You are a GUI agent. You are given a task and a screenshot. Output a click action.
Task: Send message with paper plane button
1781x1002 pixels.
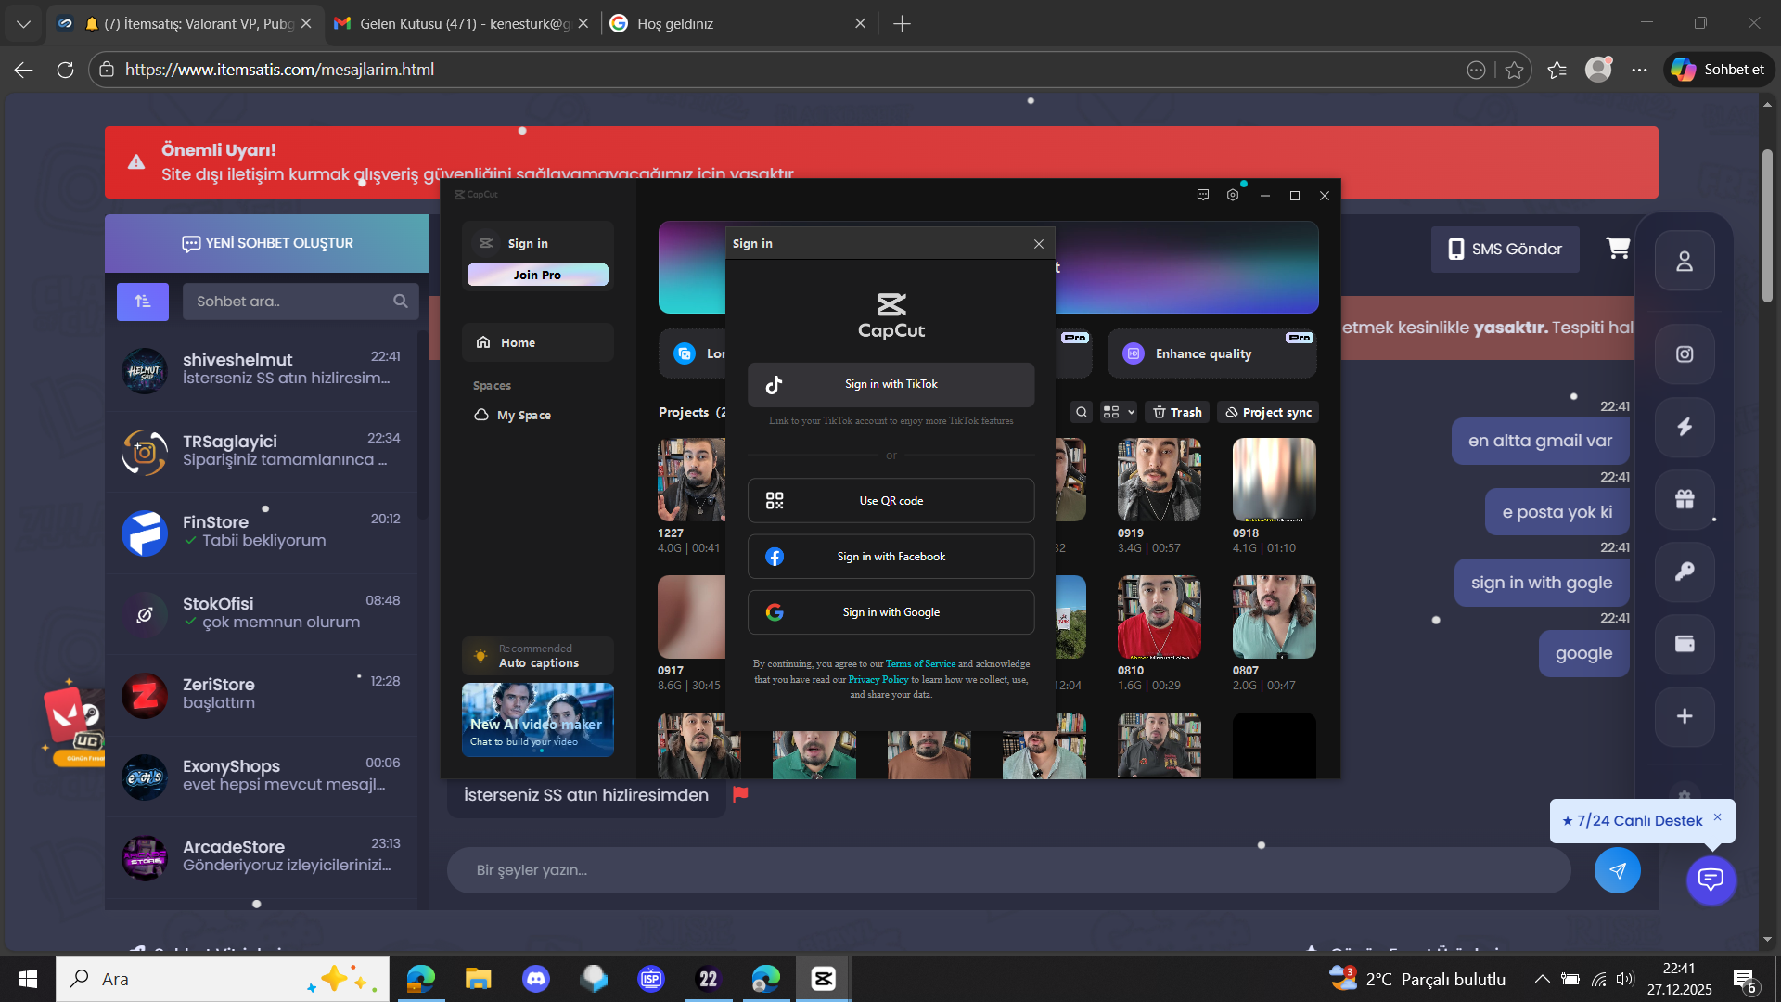(1618, 870)
